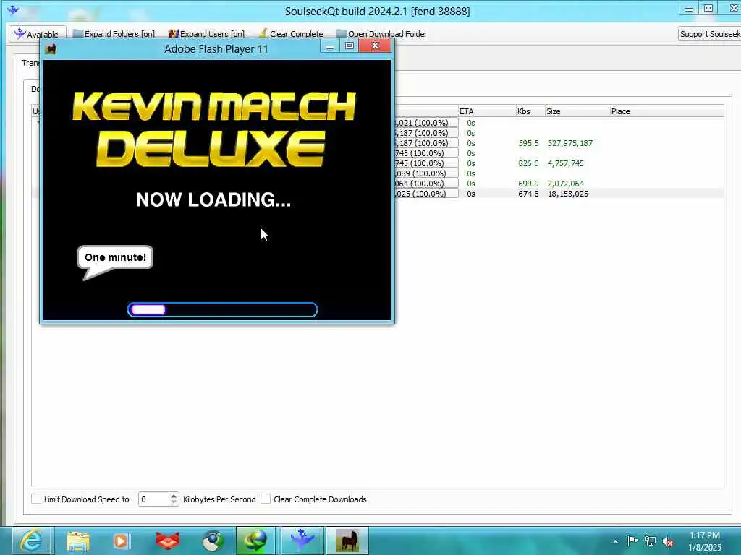Switch to Flash Player horse taskbar icon
The image size is (741, 555).
click(x=348, y=541)
